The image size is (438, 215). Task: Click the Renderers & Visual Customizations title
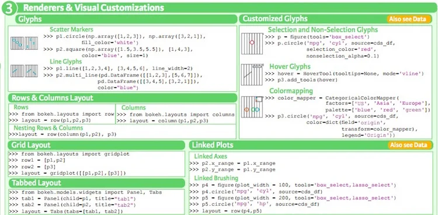point(93,8)
